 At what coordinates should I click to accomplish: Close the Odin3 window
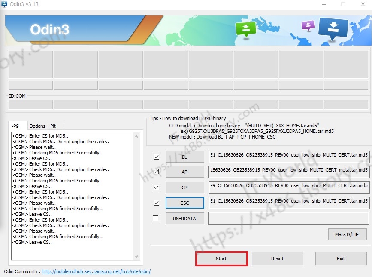pyautogui.click(x=363, y=4)
